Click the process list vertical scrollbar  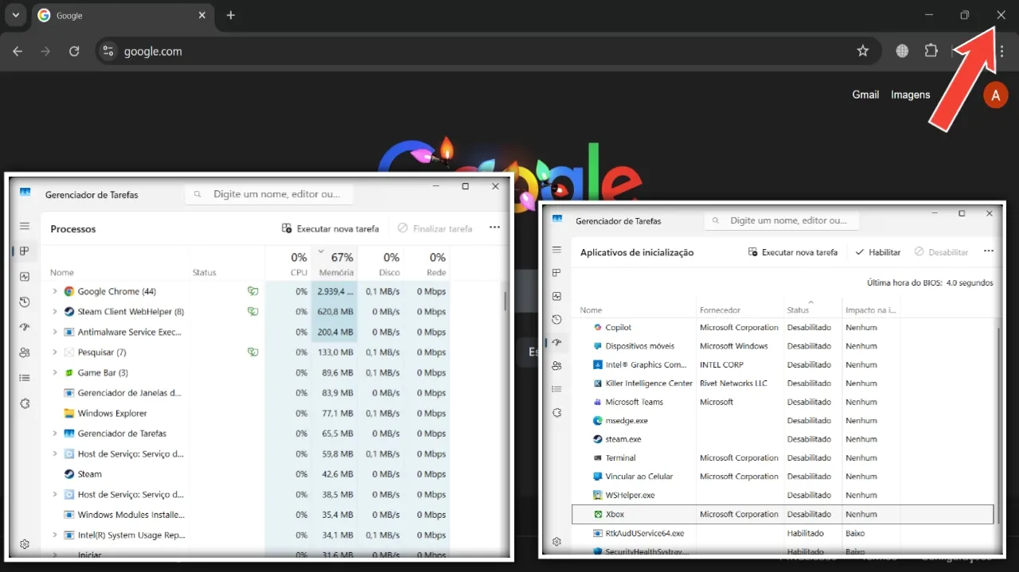point(505,301)
